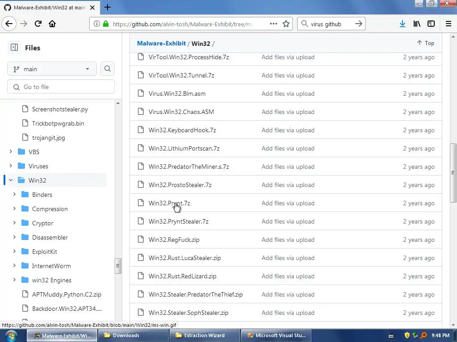Image resolution: width=457 pixels, height=342 pixels.
Task: Submit the virus github search arrow
Action: (358, 24)
